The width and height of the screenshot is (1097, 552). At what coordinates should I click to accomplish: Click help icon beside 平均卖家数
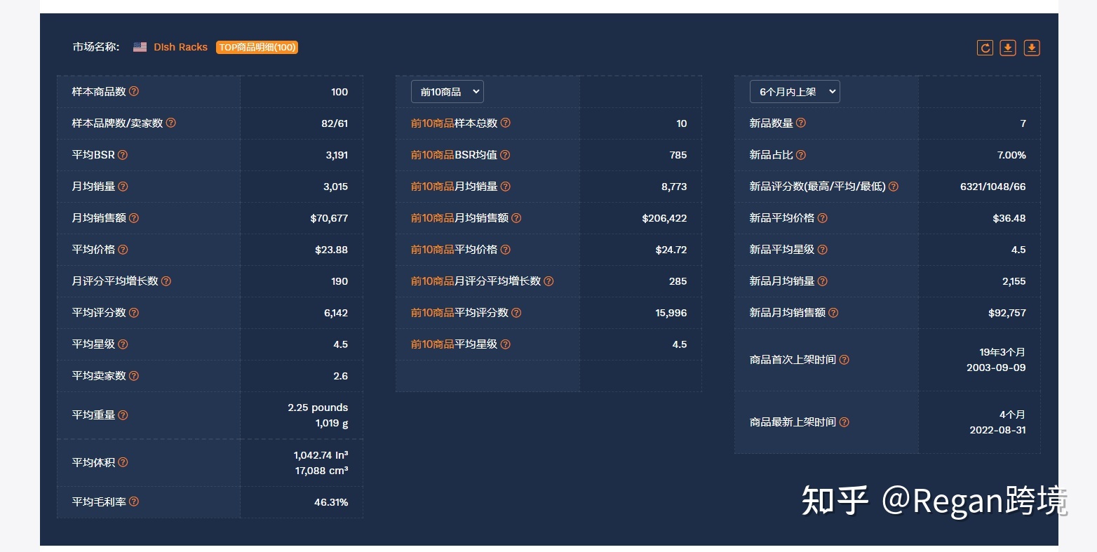134,375
